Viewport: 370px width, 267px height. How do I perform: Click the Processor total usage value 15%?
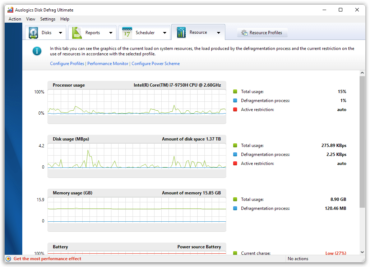pos(342,92)
